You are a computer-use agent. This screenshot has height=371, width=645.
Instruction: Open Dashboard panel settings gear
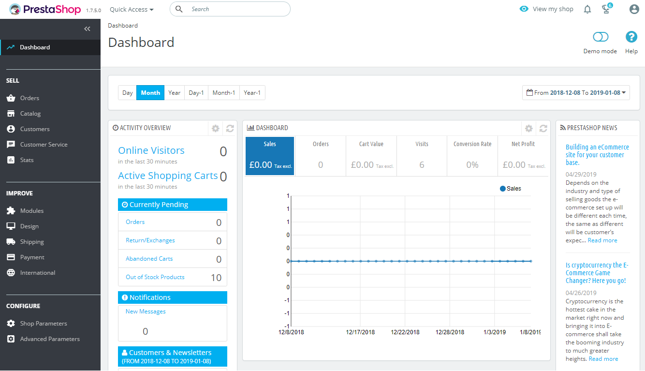pos(529,128)
